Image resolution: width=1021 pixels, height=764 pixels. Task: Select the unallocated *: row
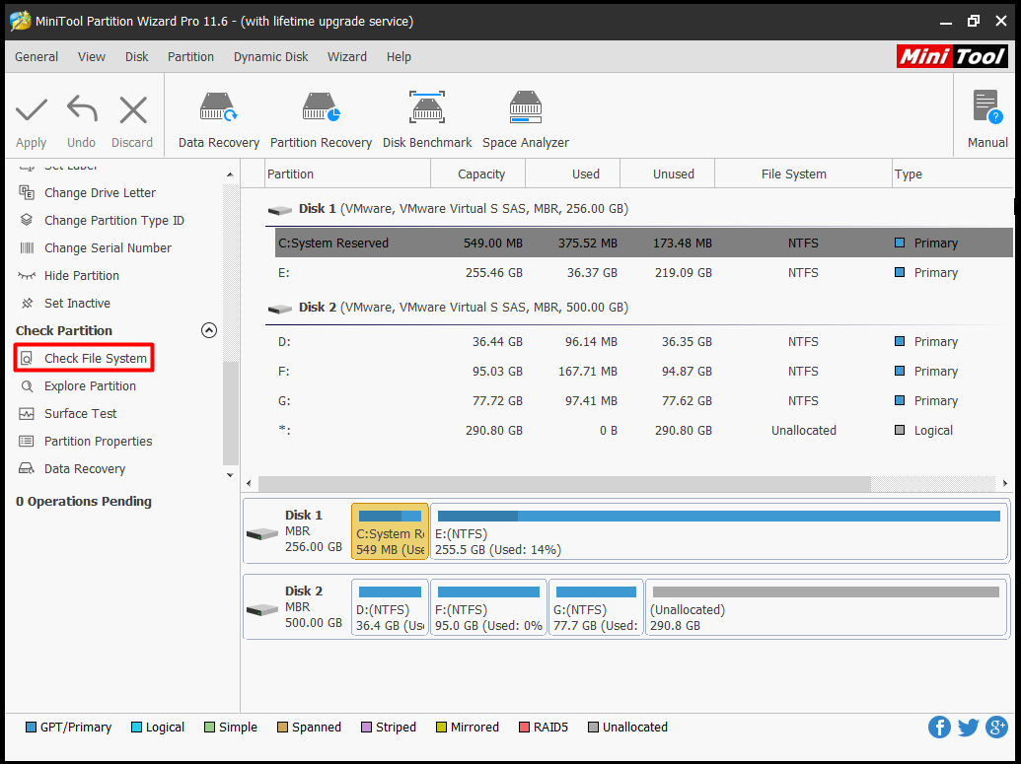coord(643,430)
